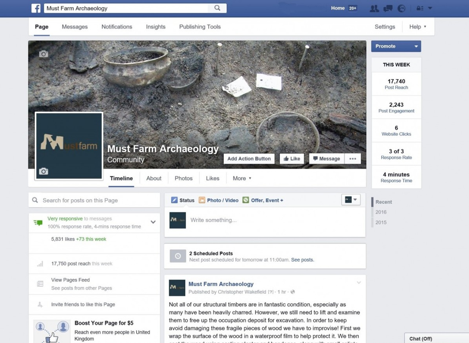Click the scheduled posts clock icon
This screenshot has height=343, width=469.
[x=178, y=256]
